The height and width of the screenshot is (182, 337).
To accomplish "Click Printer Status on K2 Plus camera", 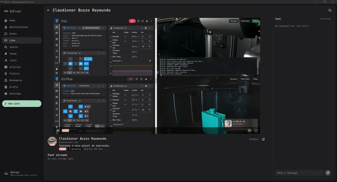I will [245, 79].
